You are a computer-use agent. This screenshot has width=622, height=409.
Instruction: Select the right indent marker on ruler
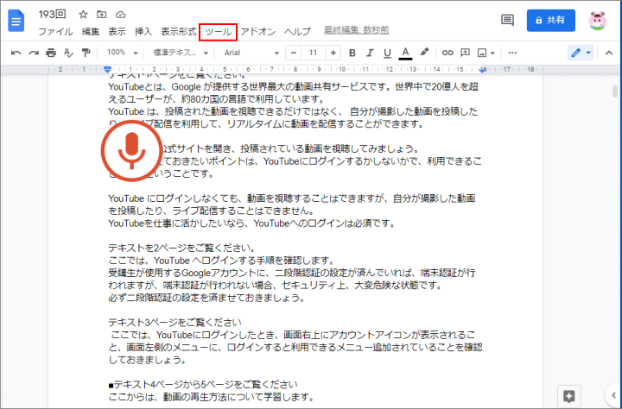tap(482, 70)
